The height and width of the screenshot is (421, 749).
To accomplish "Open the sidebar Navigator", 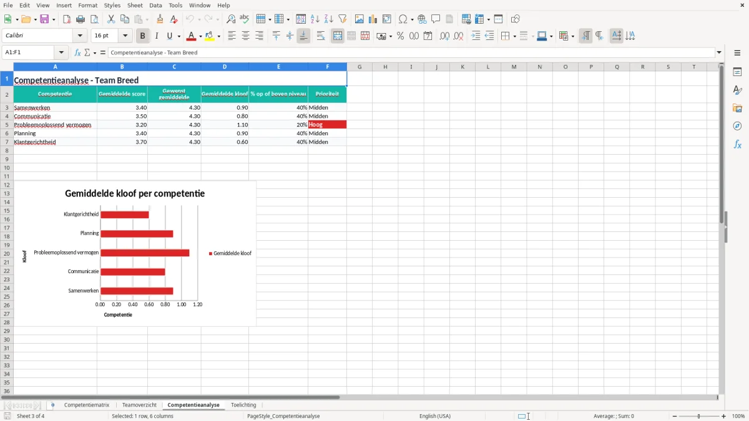I will point(737,127).
